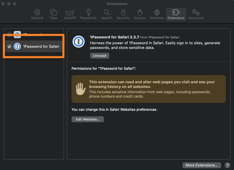Click the Passwords tab label

(88, 18)
